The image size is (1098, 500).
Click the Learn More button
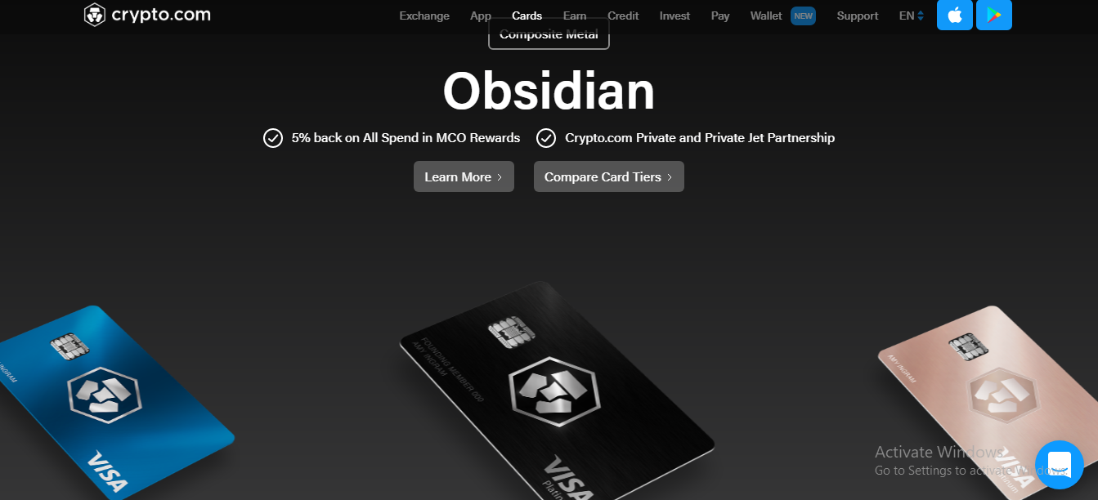point(464,176)
